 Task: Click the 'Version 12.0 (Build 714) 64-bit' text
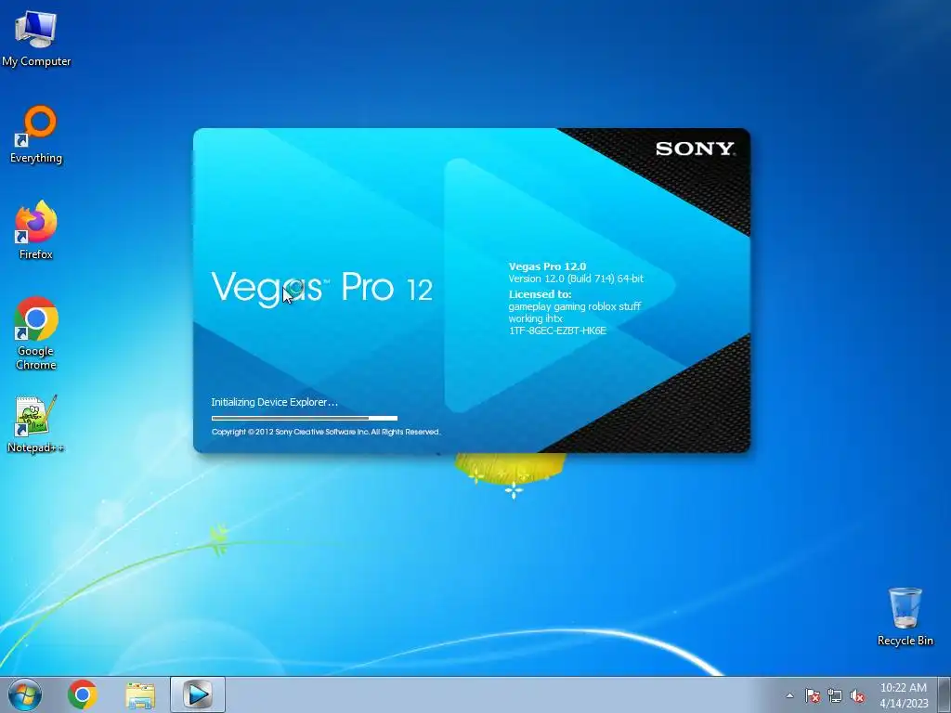pyautogui.click(x=576, y=279)
